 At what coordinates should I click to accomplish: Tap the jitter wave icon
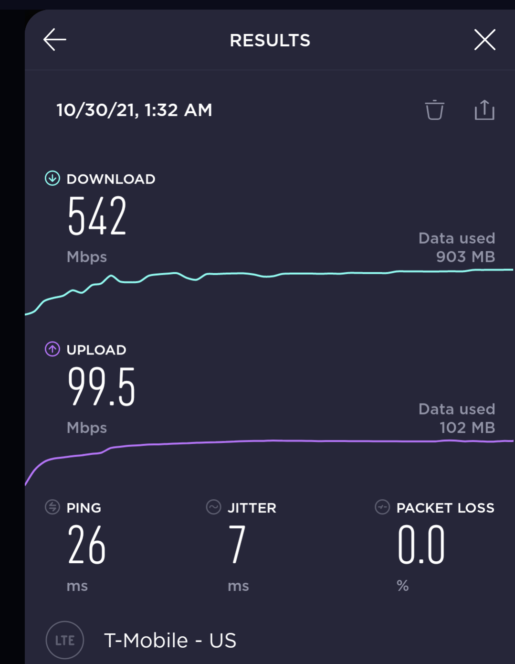213,507
